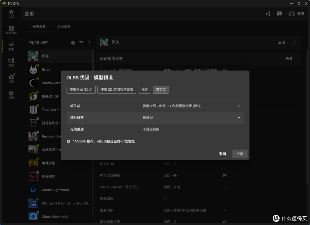Open the program list filter icon

81,43
